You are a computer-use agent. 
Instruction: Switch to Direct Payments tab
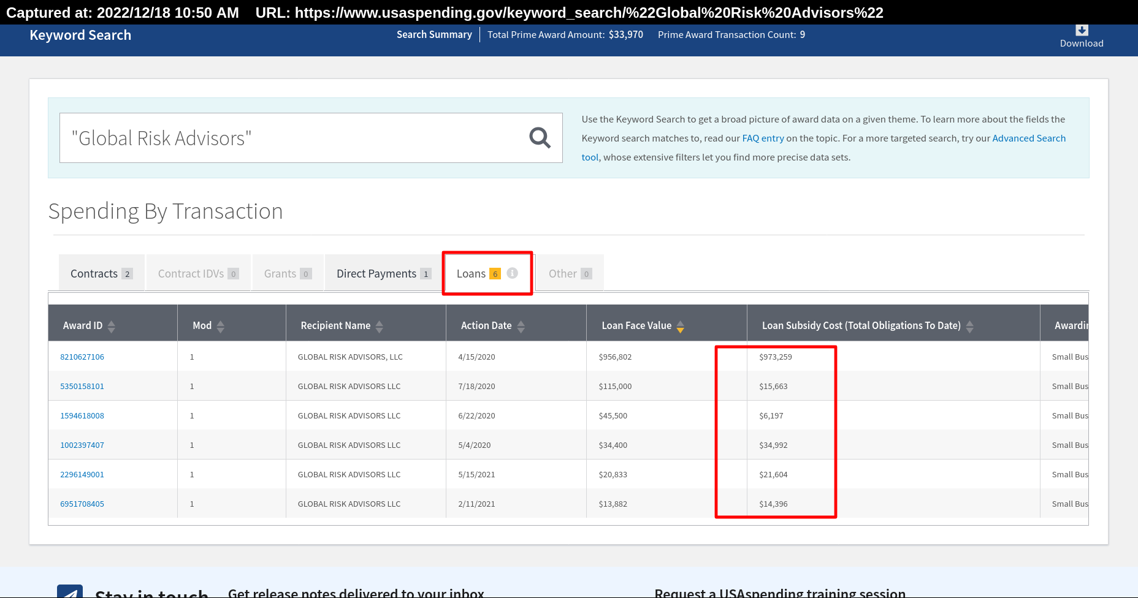383,273
